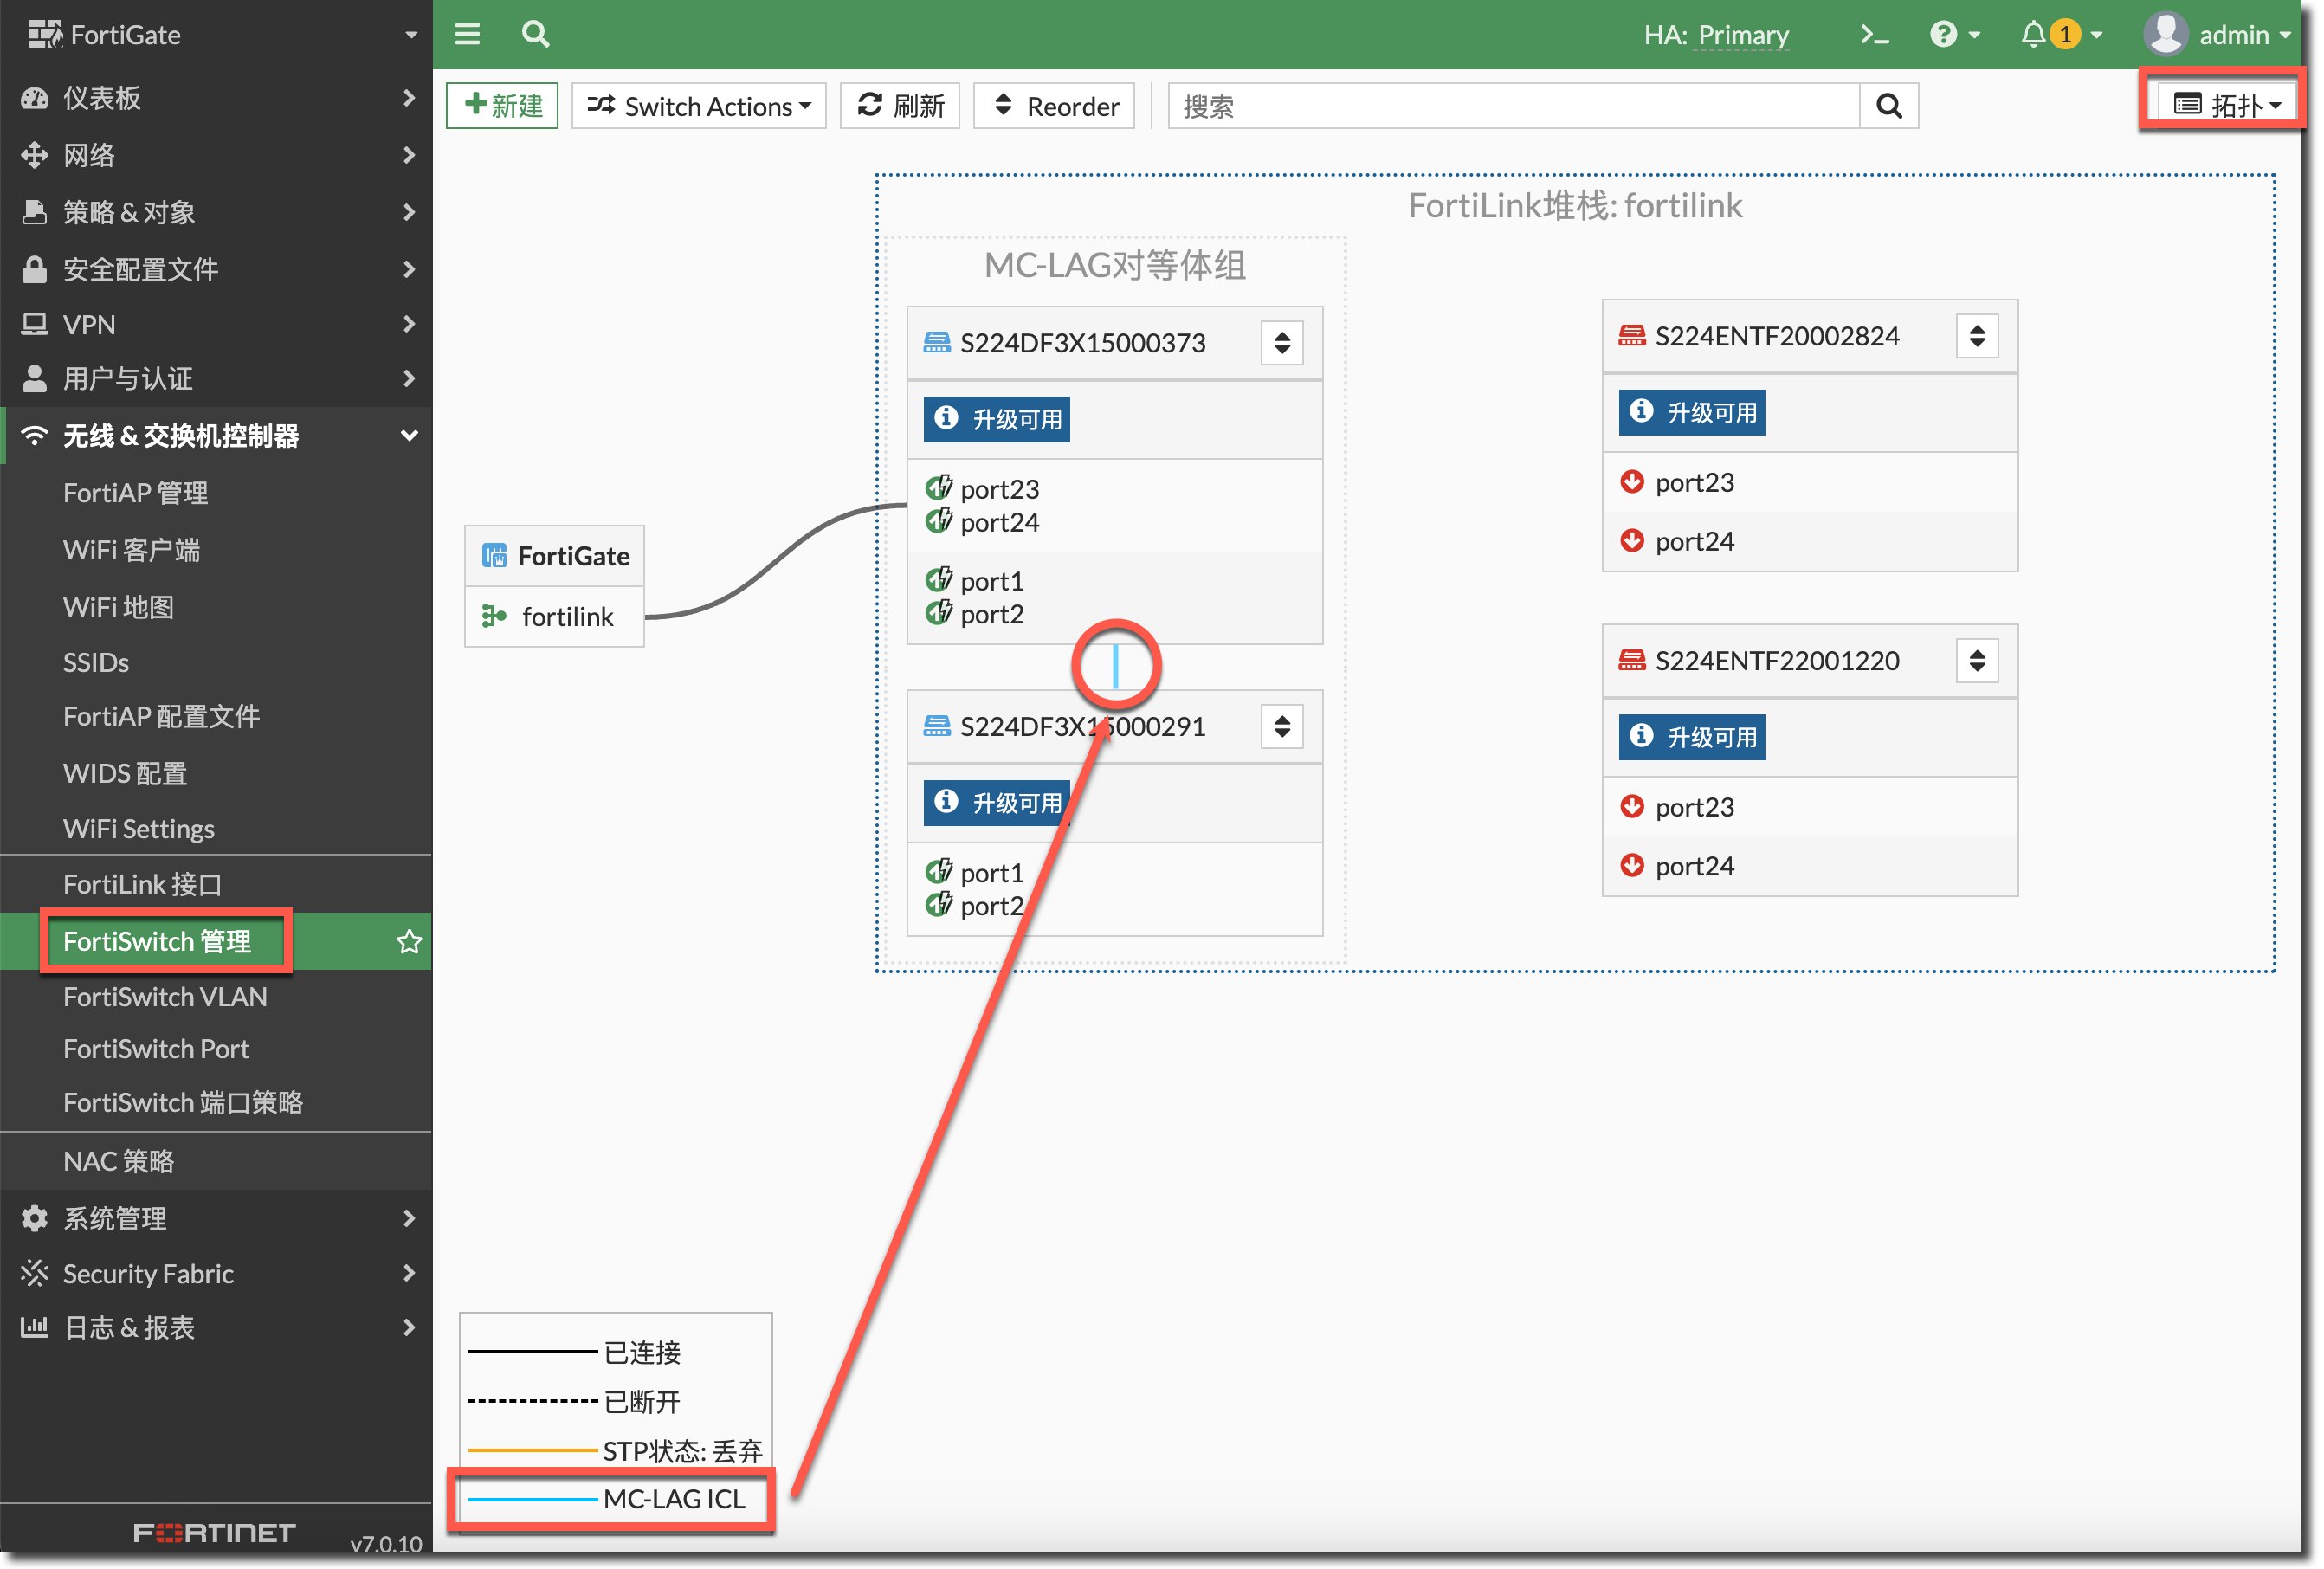Click the 新建 button

tap(503, 106)
